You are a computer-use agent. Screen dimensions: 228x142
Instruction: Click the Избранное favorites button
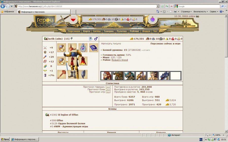click(7, 12)
